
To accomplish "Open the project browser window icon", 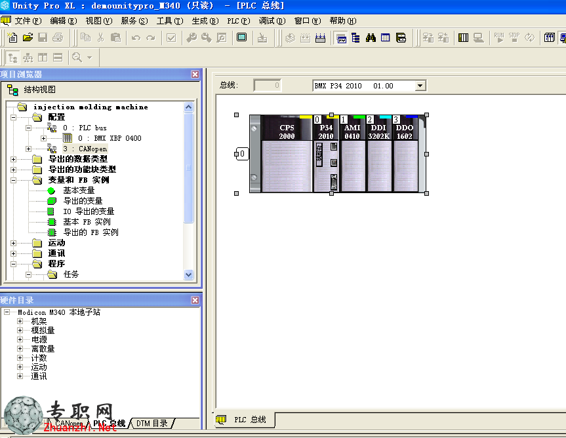I will (341, 37).
